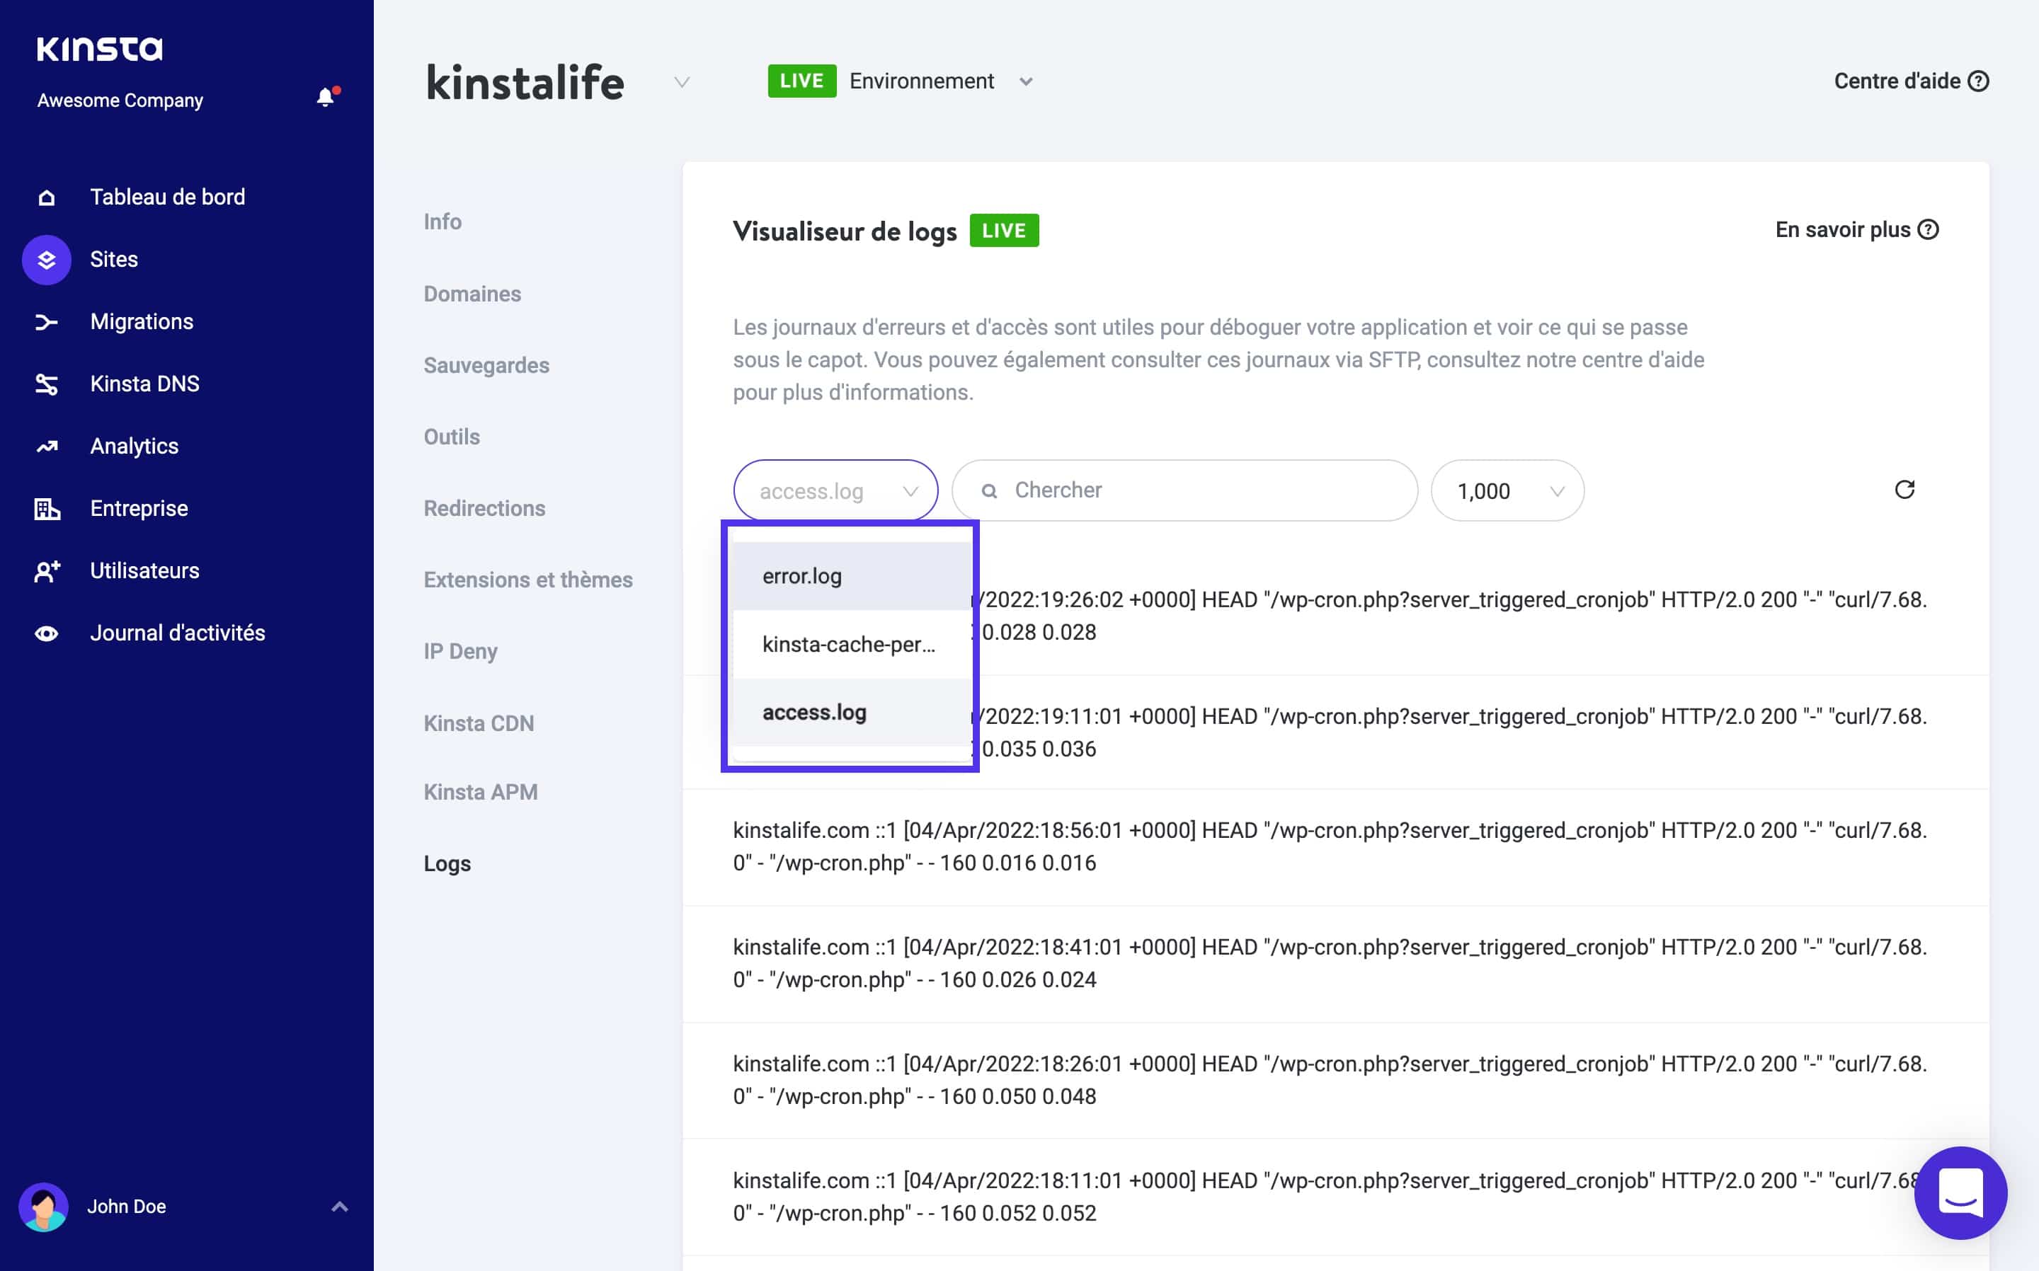This screenshot has width=2039, height=1271.
Task: Open the Analytics section
Action: 133,446
